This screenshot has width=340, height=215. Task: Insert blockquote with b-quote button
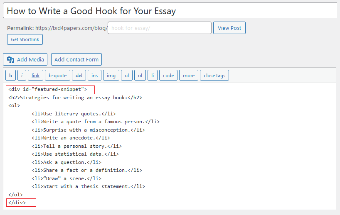(57, 76)
